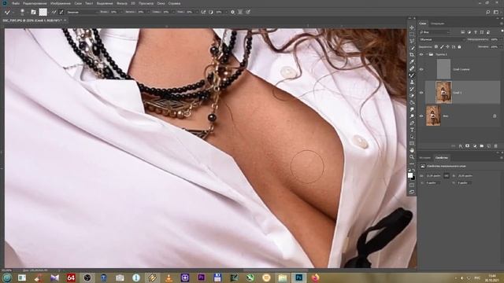Screen dimensions: 504x283
Task: Select the Eyedropper tool
Action: (x=412, y=61)
